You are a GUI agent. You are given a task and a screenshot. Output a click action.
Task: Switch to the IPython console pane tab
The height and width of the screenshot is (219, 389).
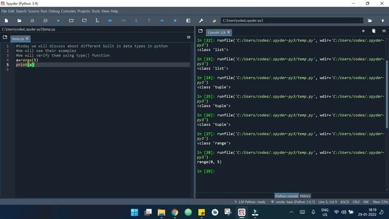tap(286, 196)
